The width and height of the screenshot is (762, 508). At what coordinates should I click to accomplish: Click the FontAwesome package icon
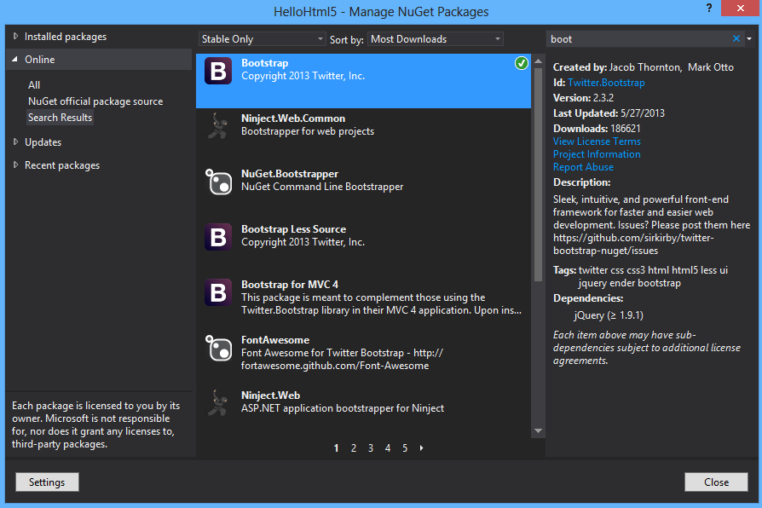pos(218,348)
